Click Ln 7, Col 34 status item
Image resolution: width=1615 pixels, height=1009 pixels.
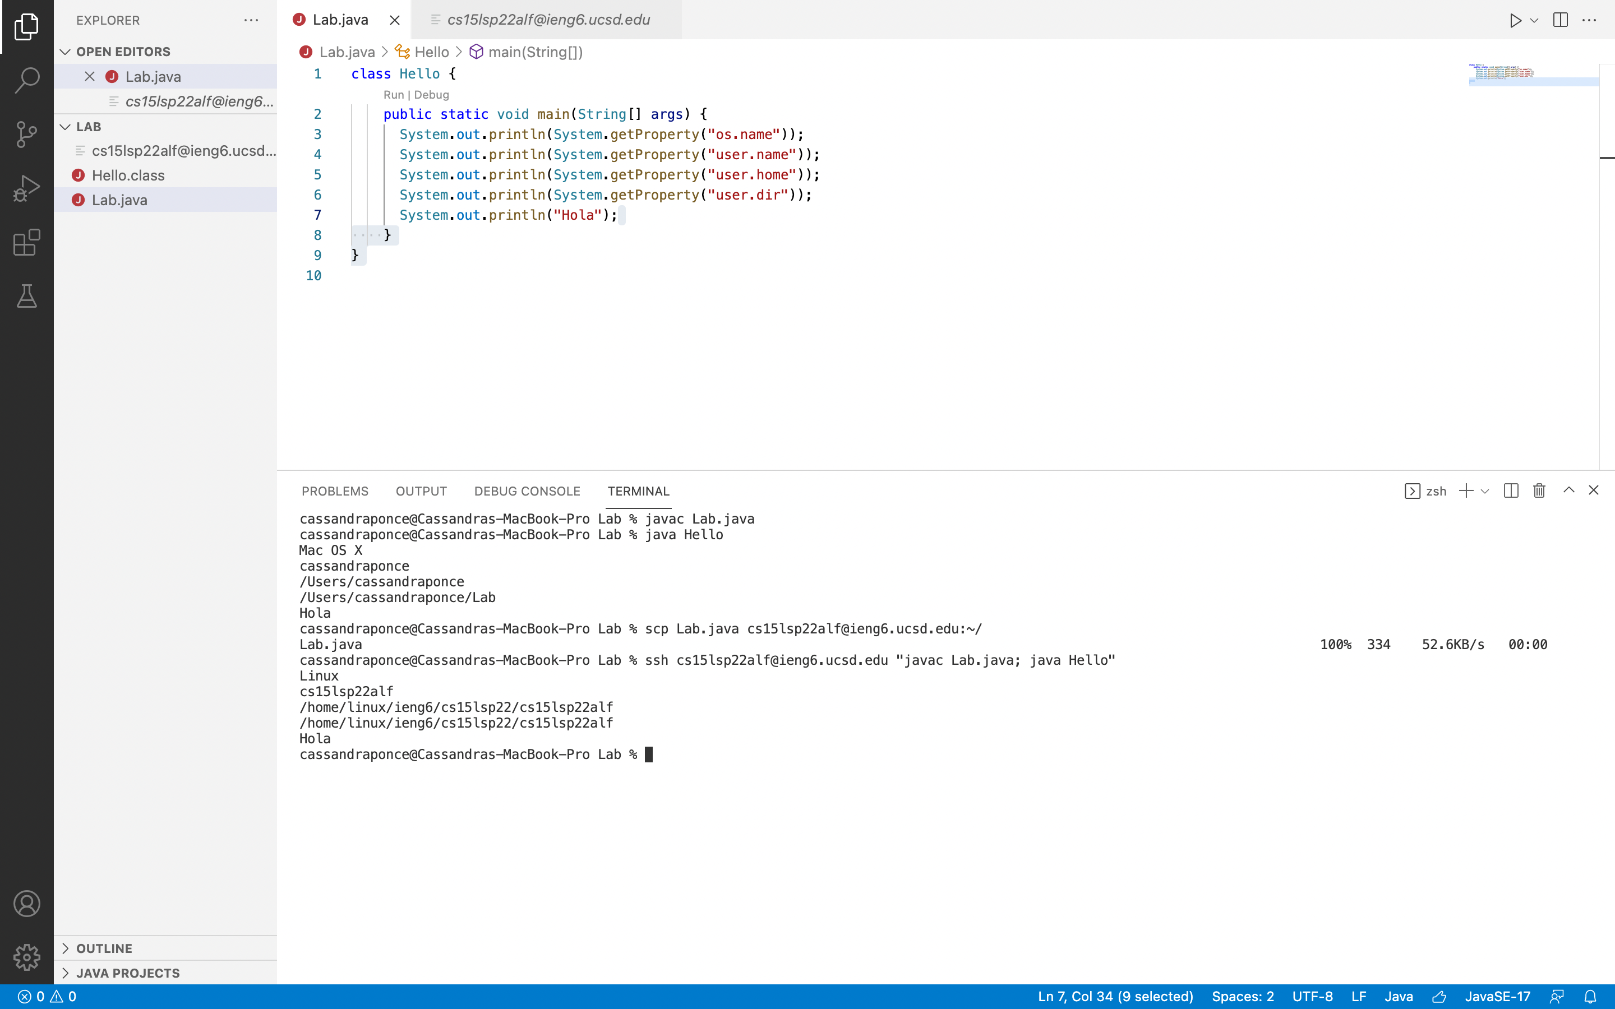1115,996
